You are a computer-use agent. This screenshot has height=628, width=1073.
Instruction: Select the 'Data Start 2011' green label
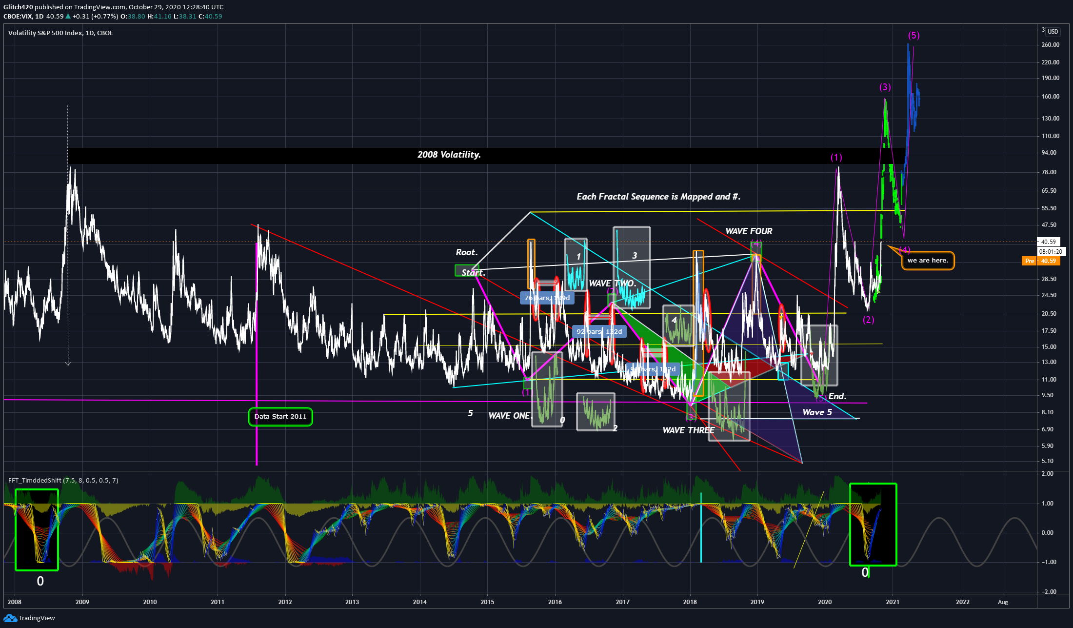click(280, 416)
